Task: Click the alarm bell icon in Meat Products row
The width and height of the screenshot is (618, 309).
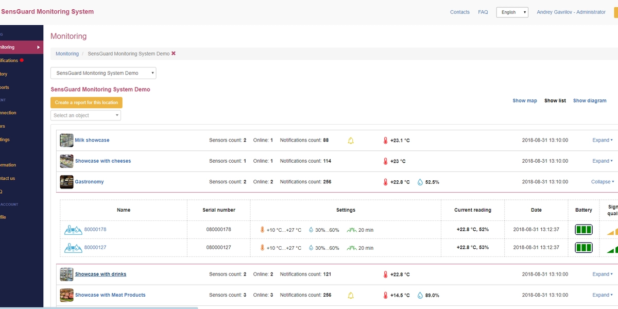Action: 351,295
